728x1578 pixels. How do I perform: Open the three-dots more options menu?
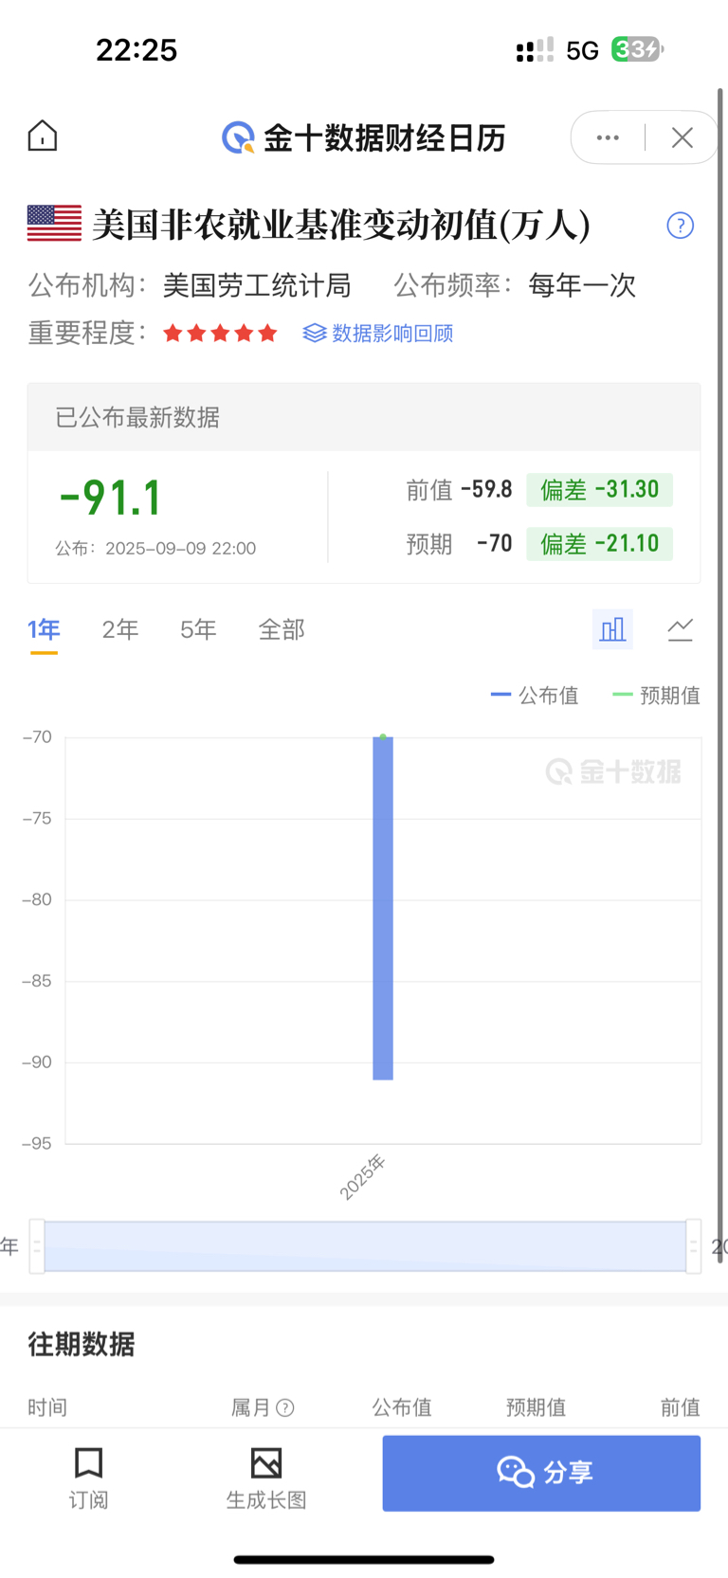608,137
